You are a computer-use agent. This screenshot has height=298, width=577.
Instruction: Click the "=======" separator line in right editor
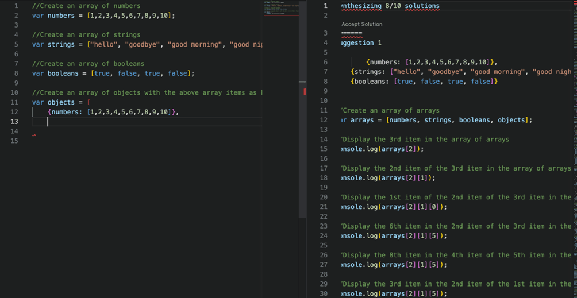(352, 34)
